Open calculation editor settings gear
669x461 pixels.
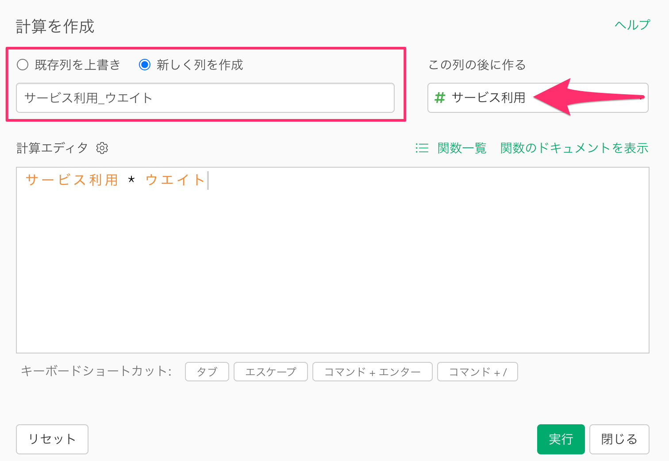[102, 148]
